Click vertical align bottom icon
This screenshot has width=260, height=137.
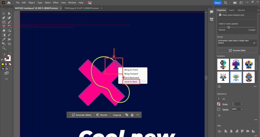(253, 131)
